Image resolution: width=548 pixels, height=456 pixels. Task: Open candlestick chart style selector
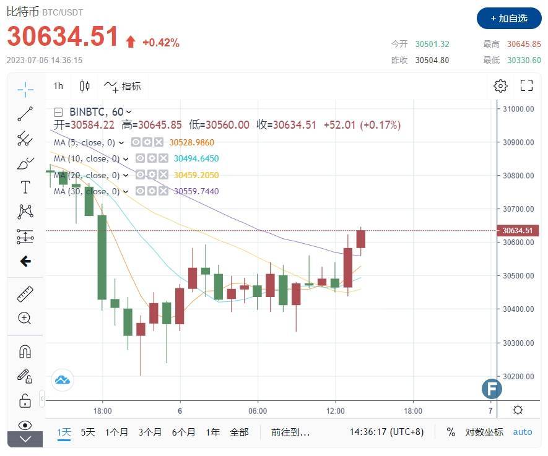pyautogui.click(x=85, y=86)
